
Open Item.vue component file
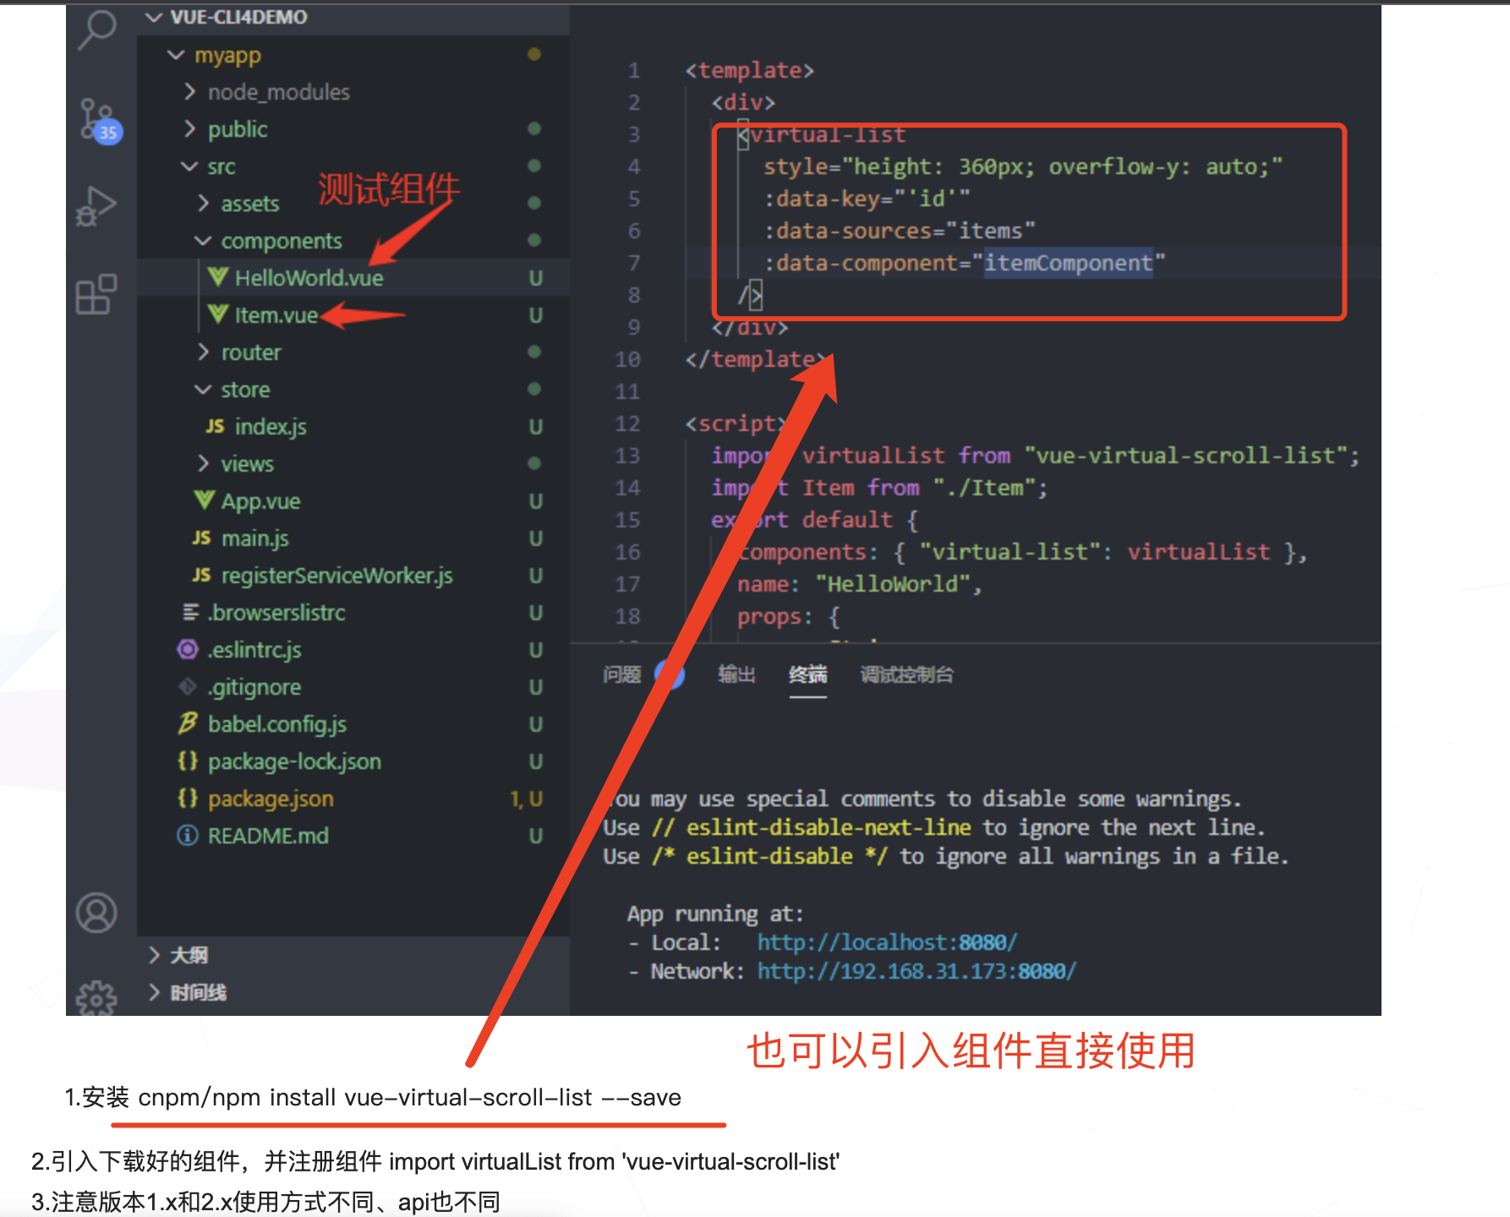click(276, 315)
